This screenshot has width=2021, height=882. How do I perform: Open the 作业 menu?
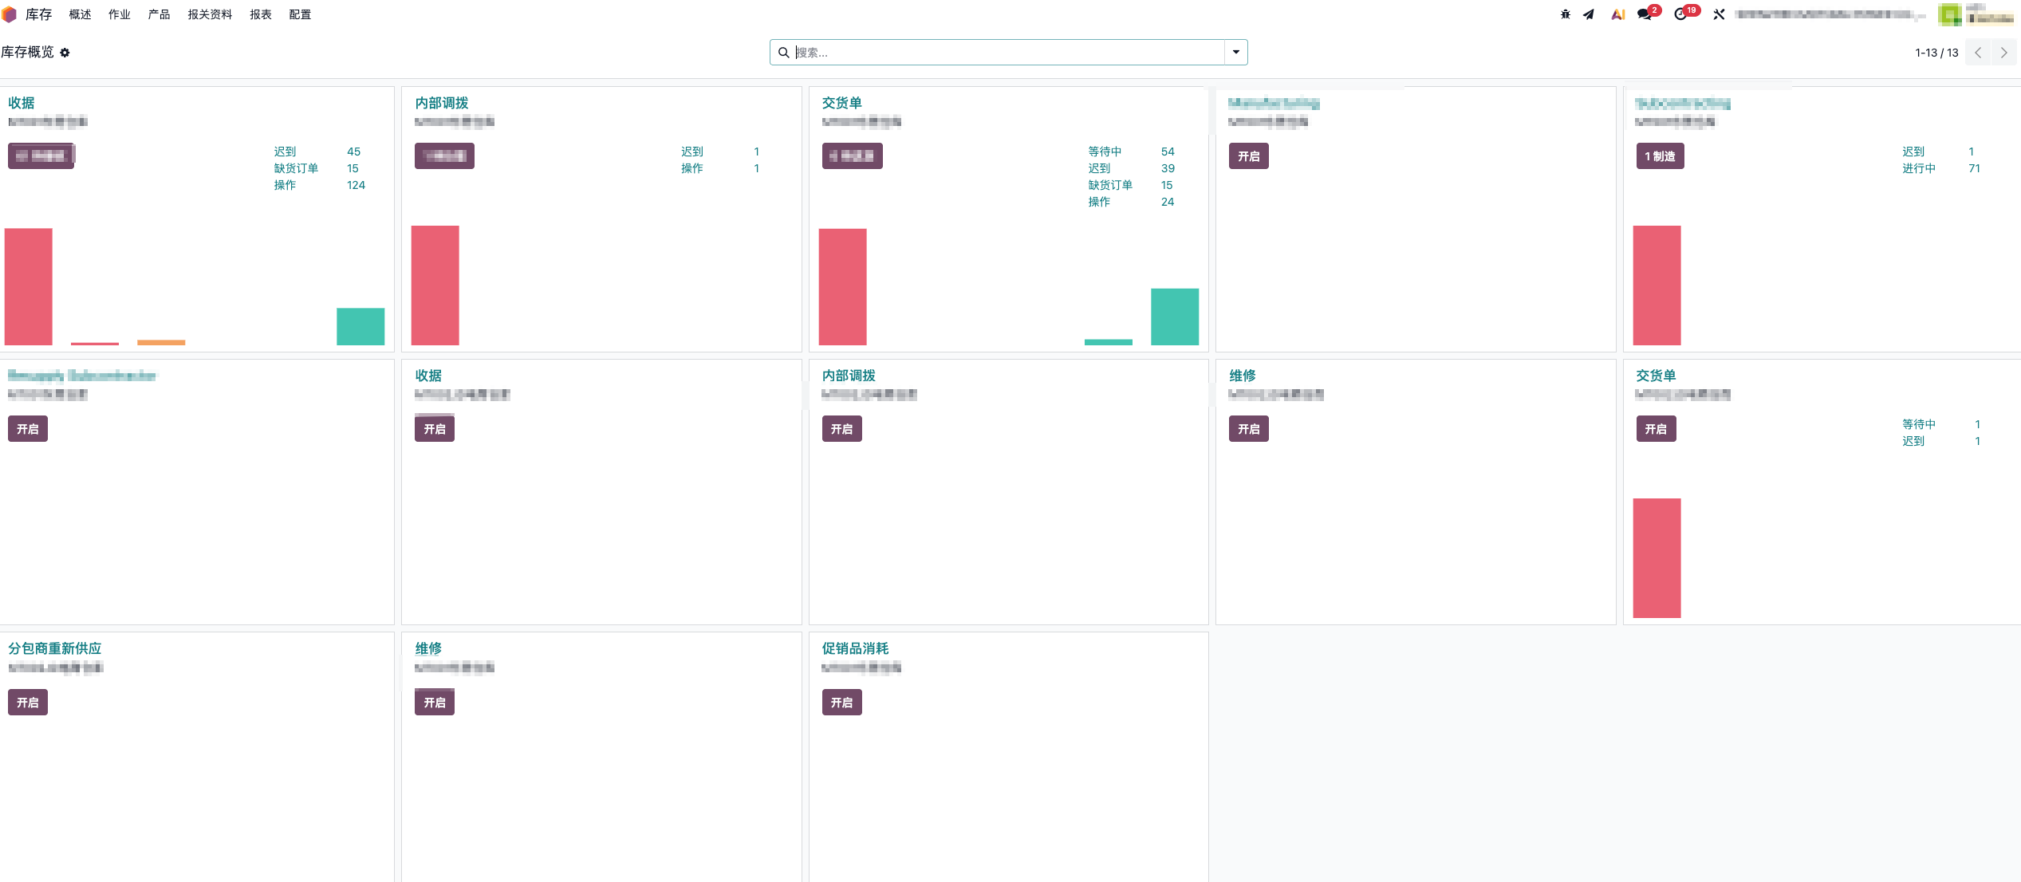click(120, 14)
